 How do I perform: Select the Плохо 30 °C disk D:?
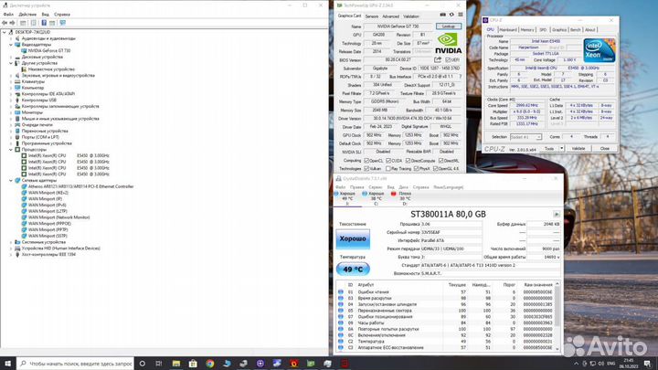click(401, 198)
